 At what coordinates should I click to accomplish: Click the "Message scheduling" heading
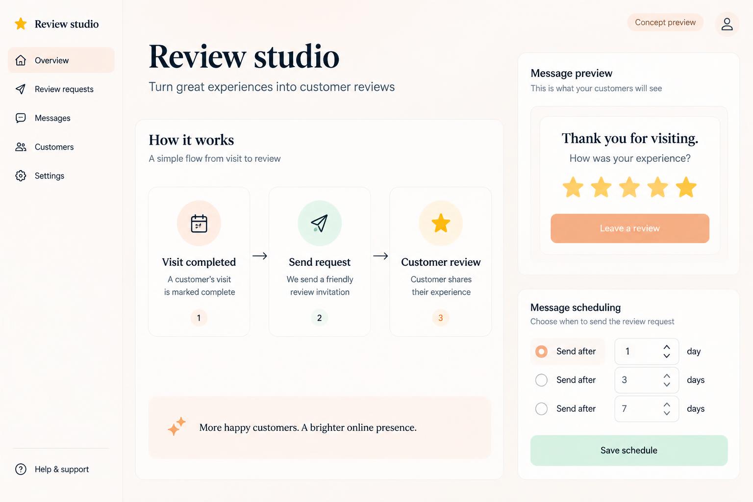click(576, 307)
